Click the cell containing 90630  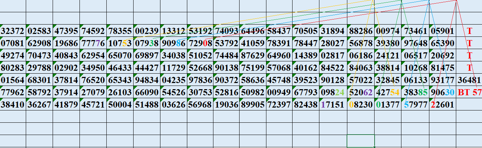pos(442,92)
